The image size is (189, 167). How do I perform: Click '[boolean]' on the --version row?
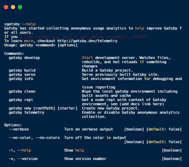pyautogui.click(x=172, y=159)
